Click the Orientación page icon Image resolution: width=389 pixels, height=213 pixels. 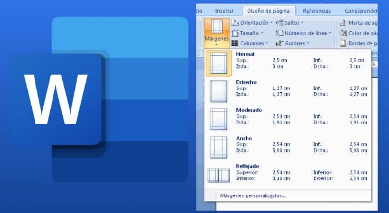235,23
